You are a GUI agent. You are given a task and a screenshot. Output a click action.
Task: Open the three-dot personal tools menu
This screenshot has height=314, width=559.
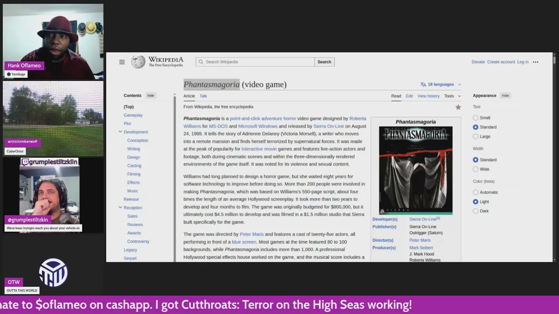[x=535, y=62]
